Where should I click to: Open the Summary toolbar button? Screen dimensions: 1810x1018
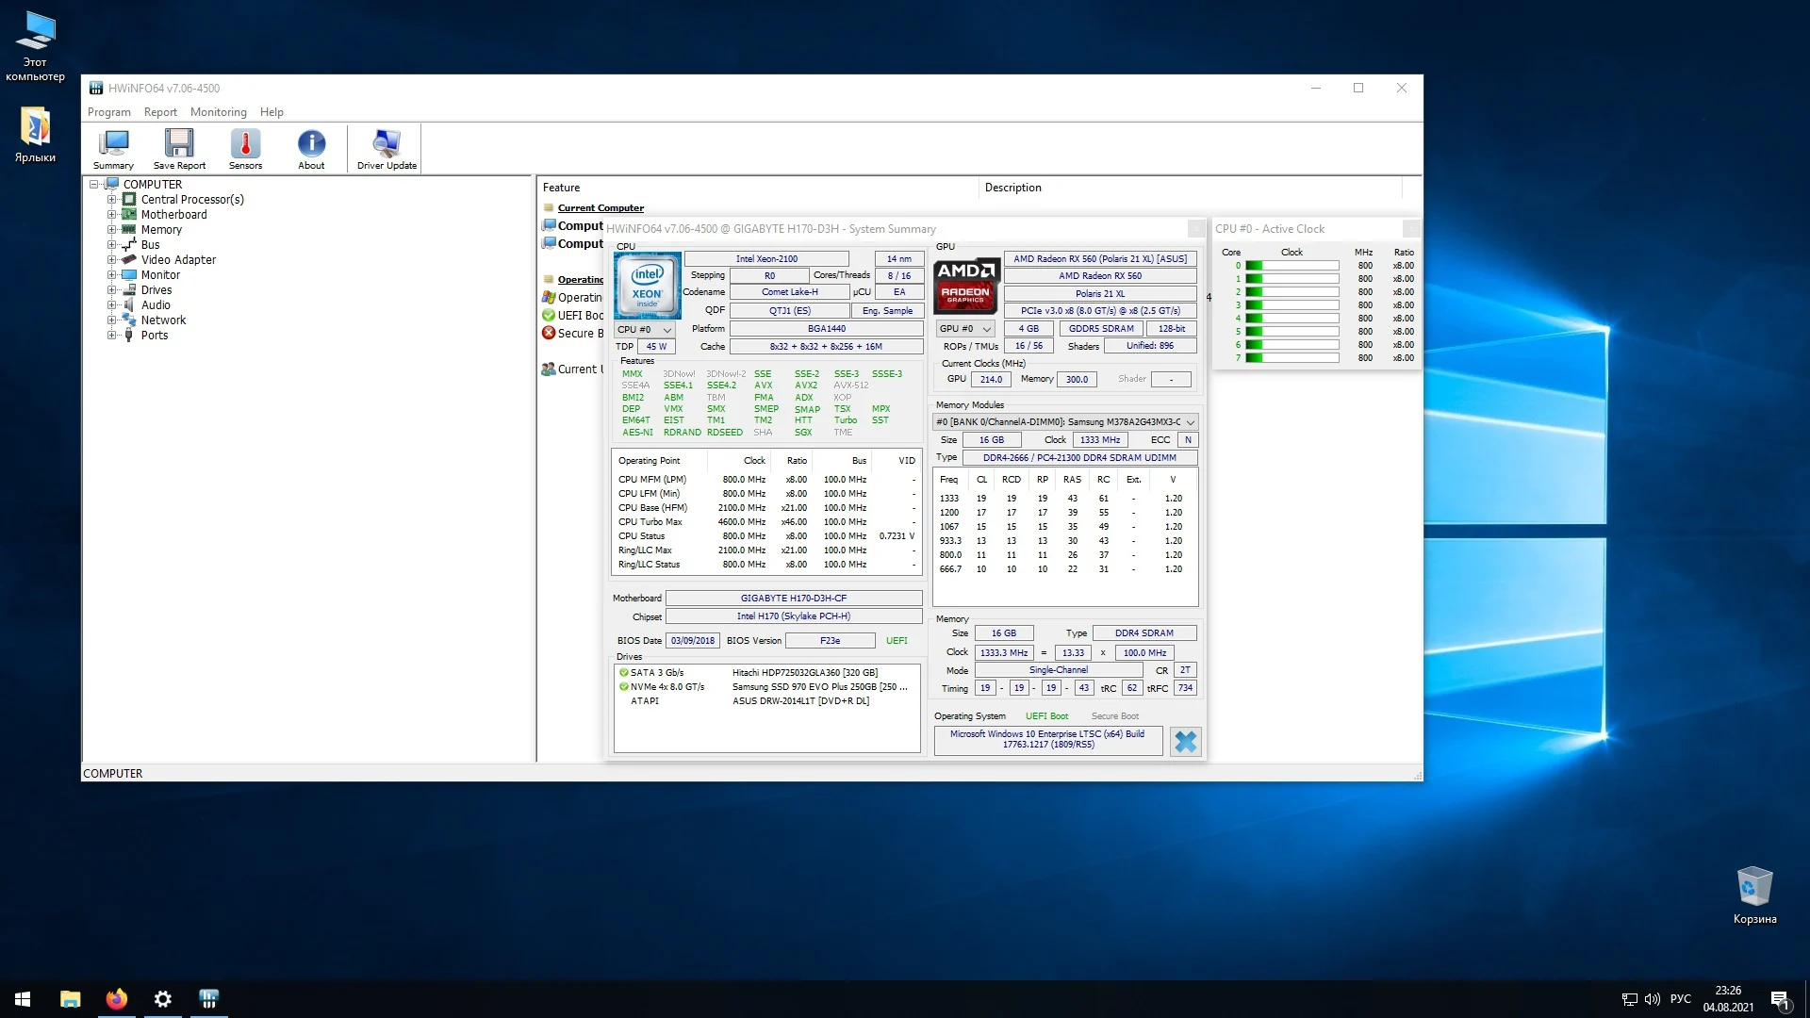113,149
